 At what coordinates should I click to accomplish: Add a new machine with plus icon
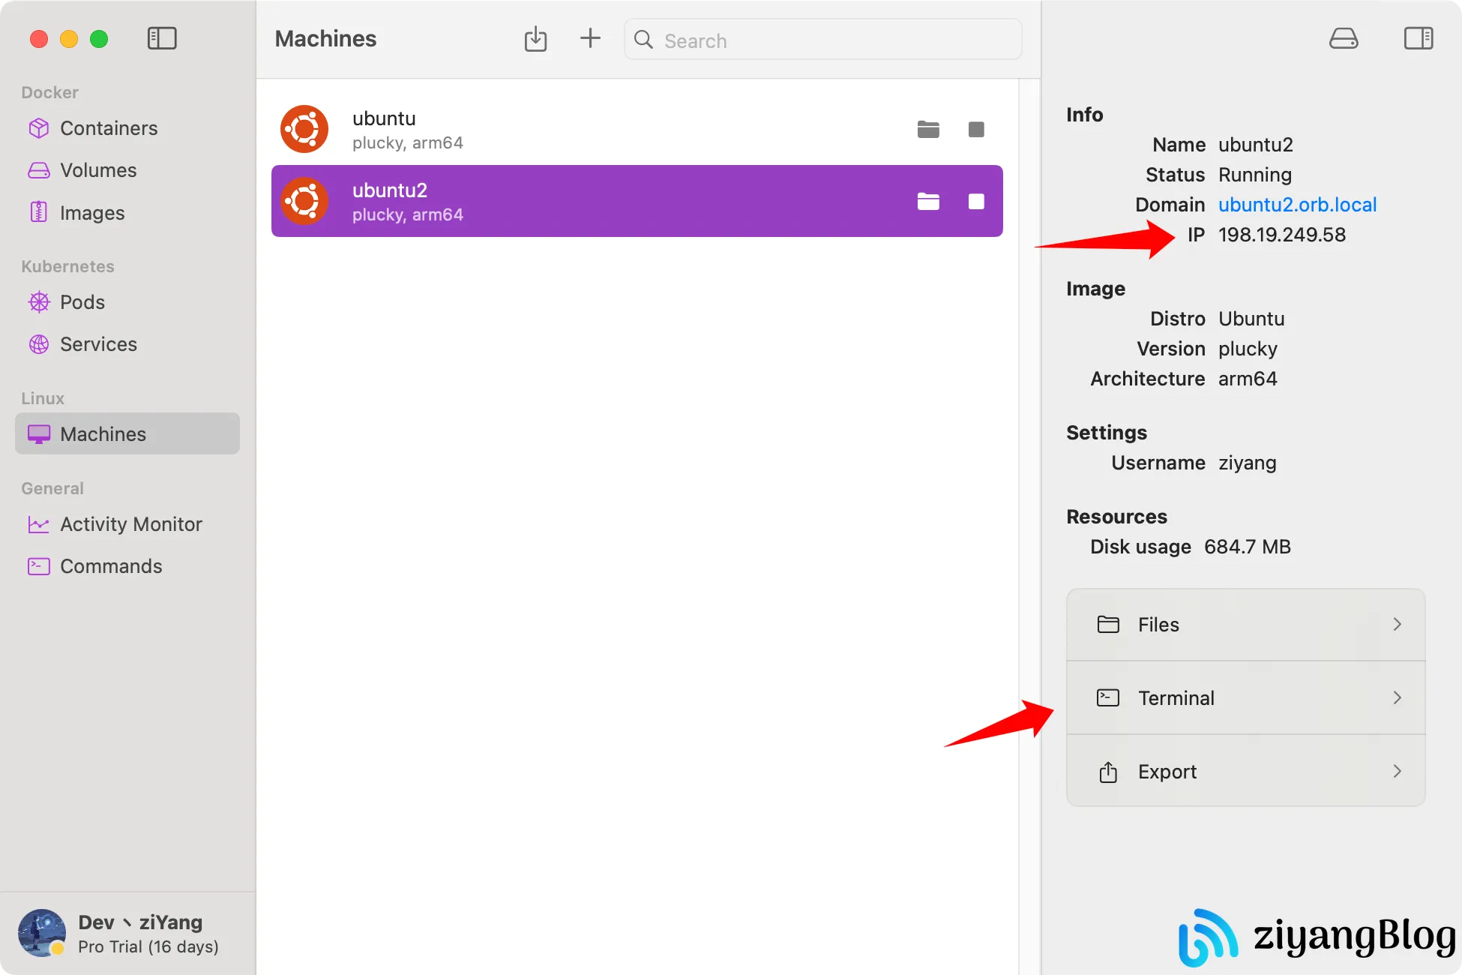pos(591,38)
